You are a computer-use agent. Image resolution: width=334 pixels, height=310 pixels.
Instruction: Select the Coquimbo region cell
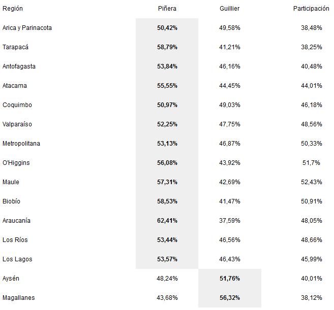click(x=17, y=105)
